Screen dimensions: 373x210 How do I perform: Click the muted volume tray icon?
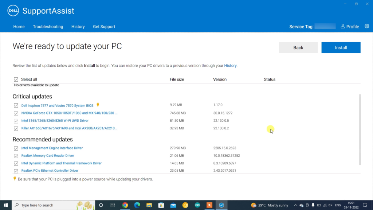pyautogui.click(x=330, y=205)
